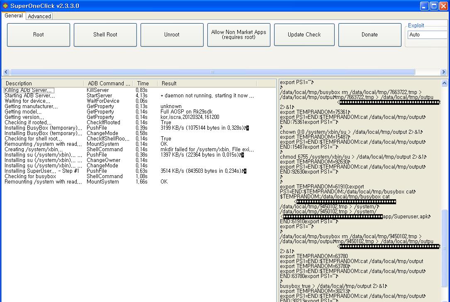Click the '4.13s' time cell
450x302 pixels.
pyautogui.click(x=141, y=96)
